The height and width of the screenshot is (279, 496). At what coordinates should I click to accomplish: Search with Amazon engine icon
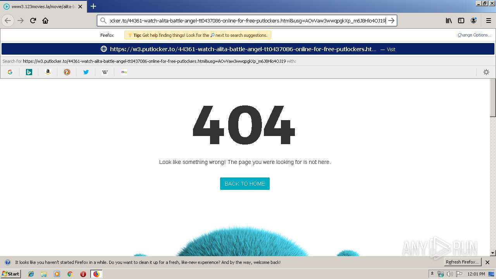click(x=48, y=72)
